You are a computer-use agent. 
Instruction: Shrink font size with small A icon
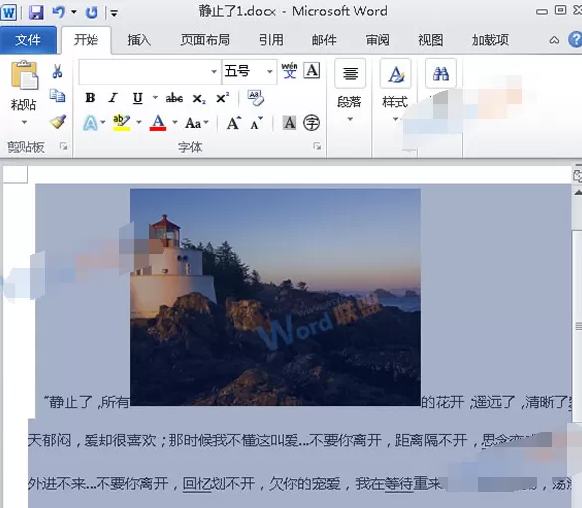click(x=256, y=123)
